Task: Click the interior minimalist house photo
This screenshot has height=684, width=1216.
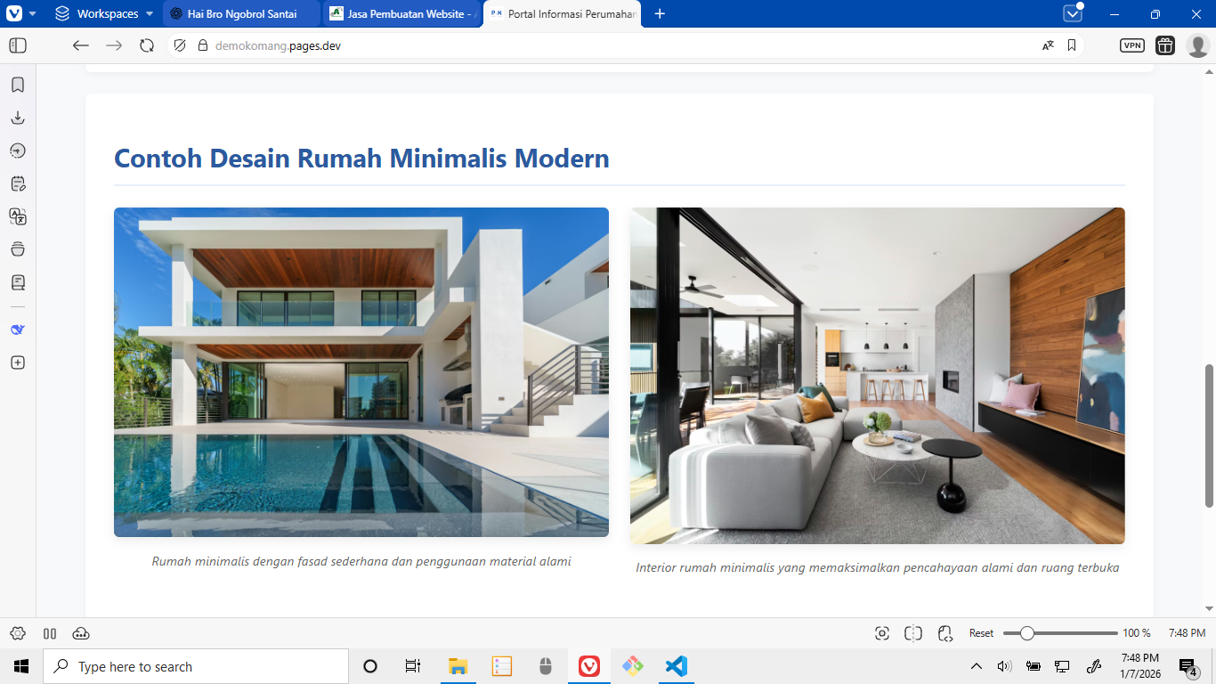Action: [x=877, y=374]
